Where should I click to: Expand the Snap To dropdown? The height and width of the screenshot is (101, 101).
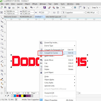click(100, 8)
